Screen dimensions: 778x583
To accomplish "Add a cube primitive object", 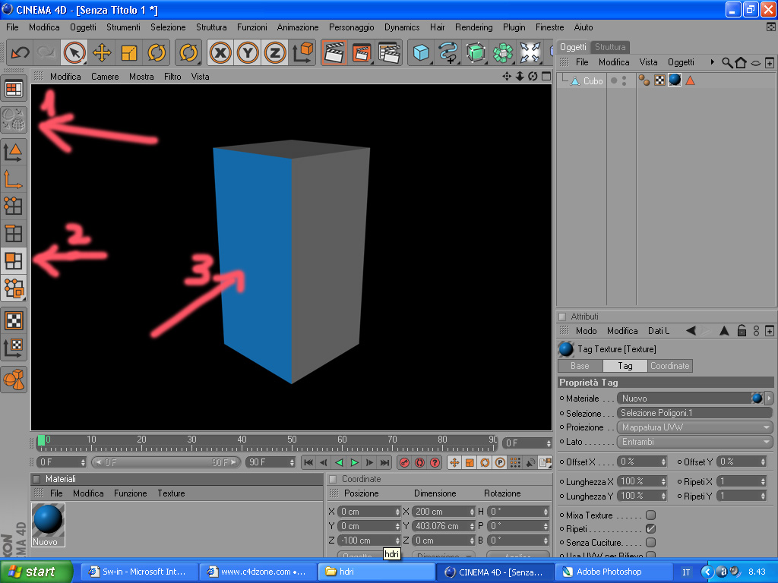I will pyautogui.click(x=421, y=52).
